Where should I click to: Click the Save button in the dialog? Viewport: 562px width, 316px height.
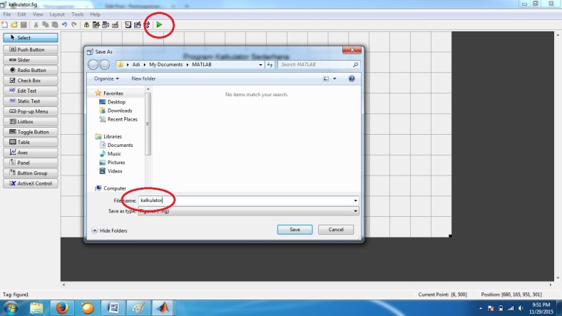(x=295, y=230)
